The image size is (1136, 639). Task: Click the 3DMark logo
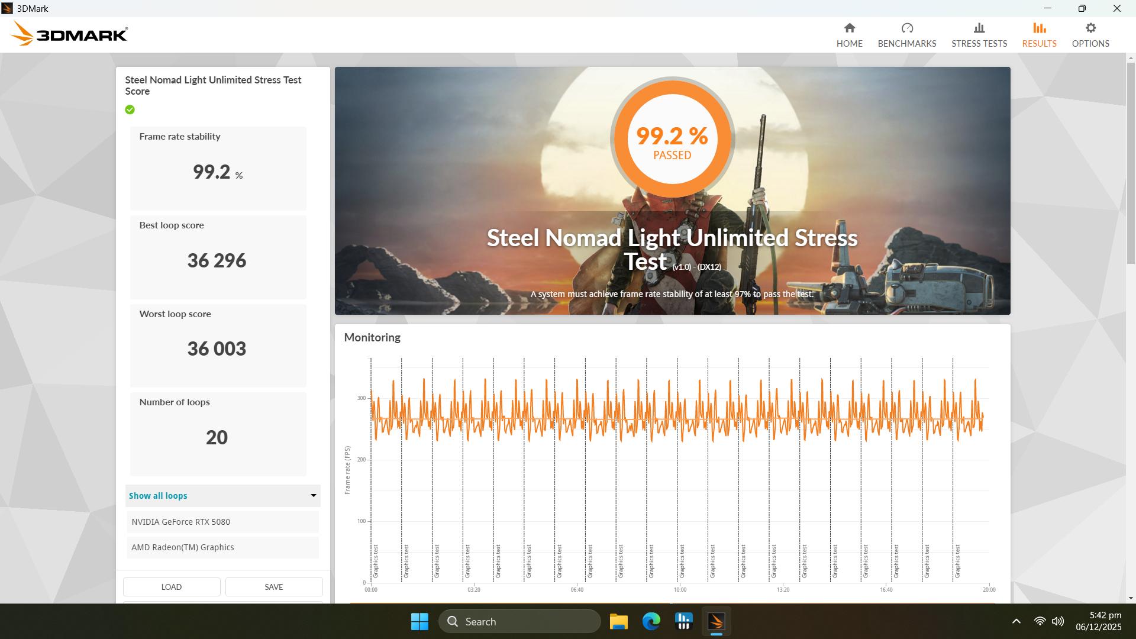[x=69, y=34]
